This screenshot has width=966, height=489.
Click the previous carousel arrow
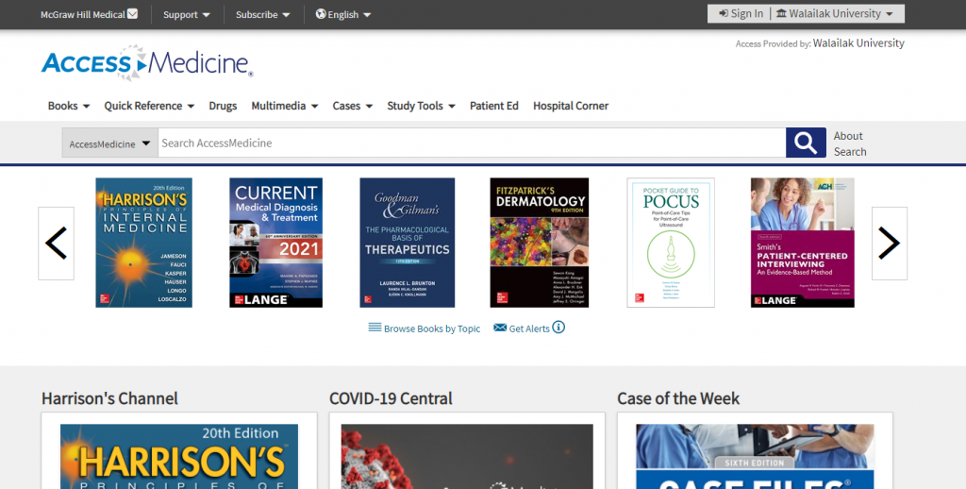pyautogui.click(x=56, y=244)
